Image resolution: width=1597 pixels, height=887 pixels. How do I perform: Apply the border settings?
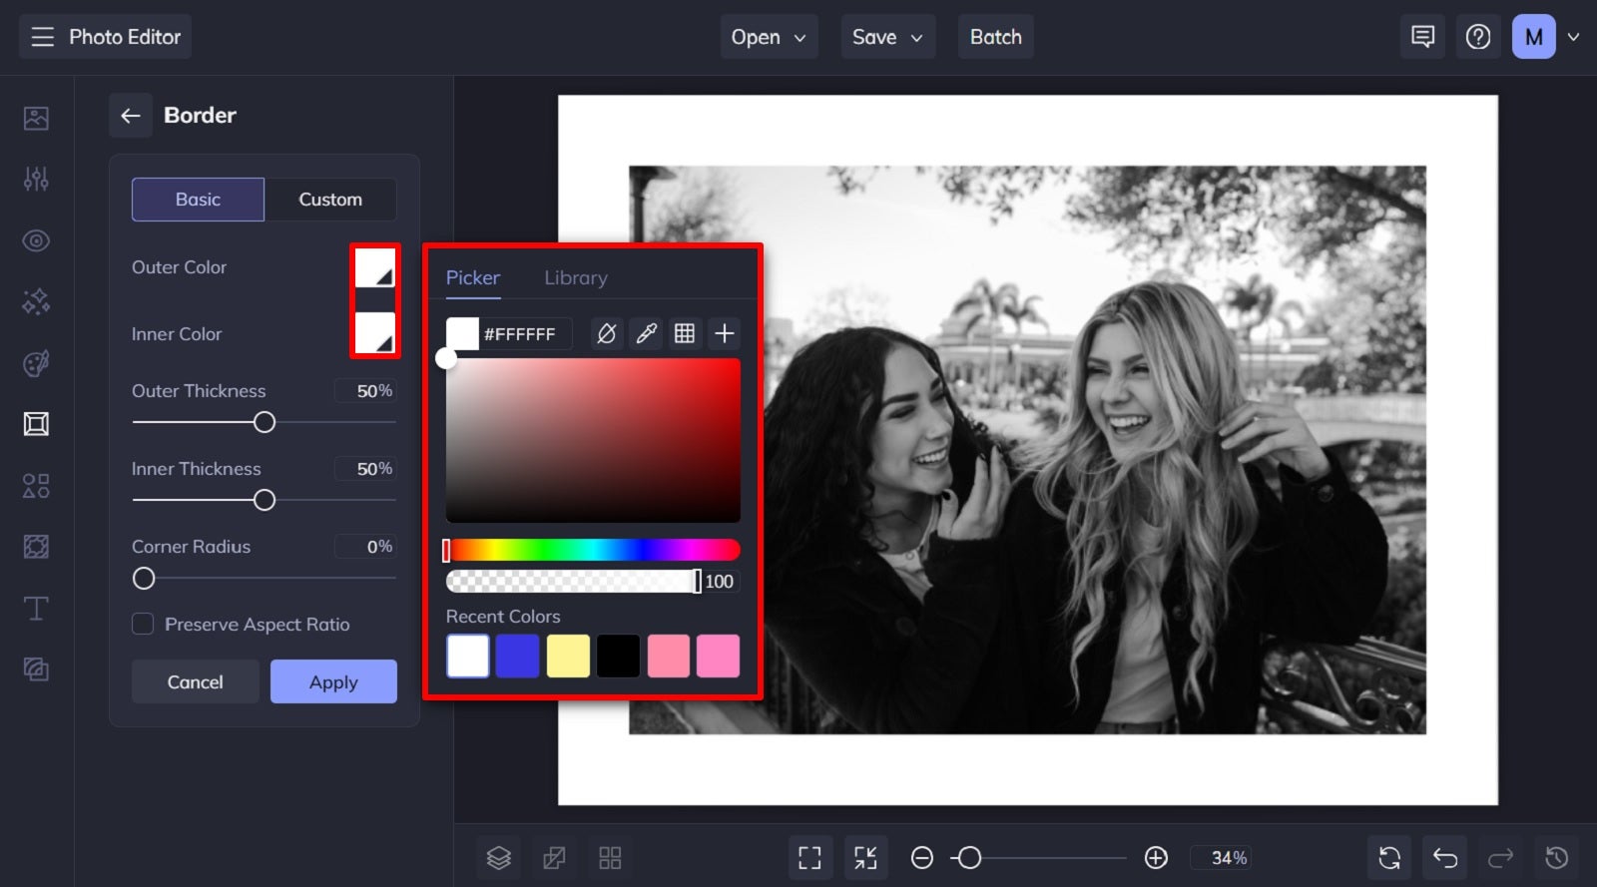click(333, 682)
